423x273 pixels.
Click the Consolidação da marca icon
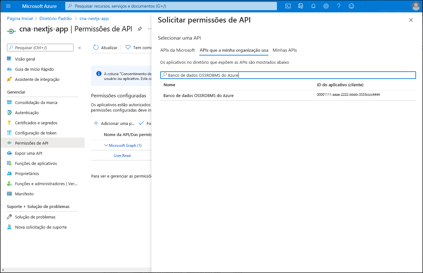[9, 102]
